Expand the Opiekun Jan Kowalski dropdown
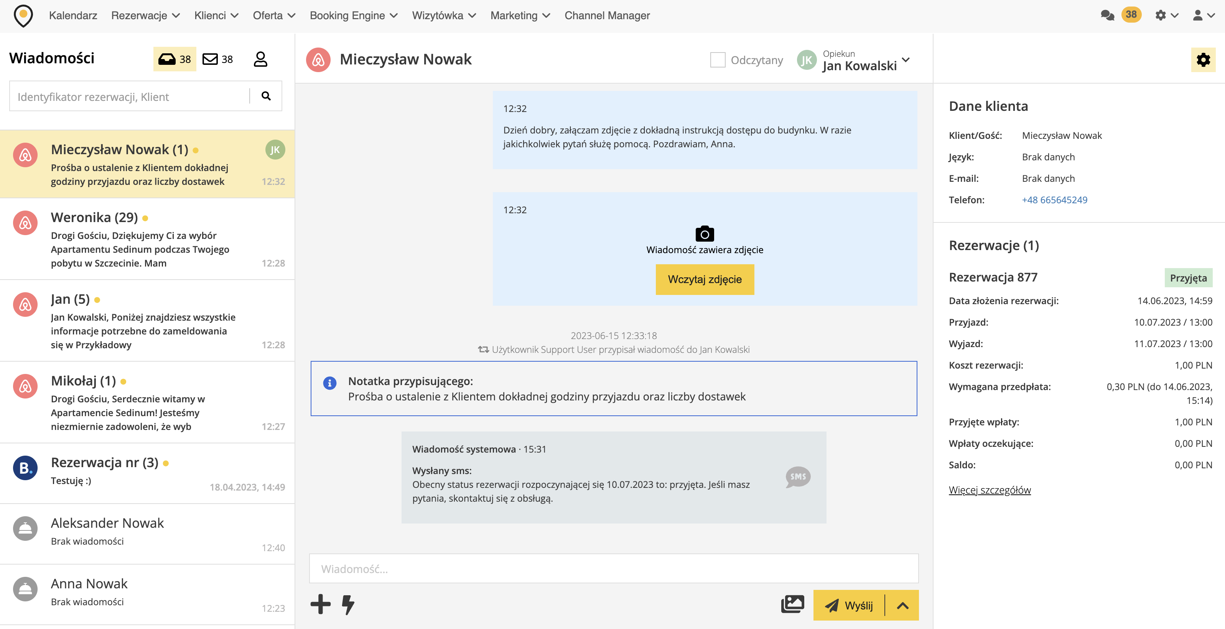 point(906,60)
